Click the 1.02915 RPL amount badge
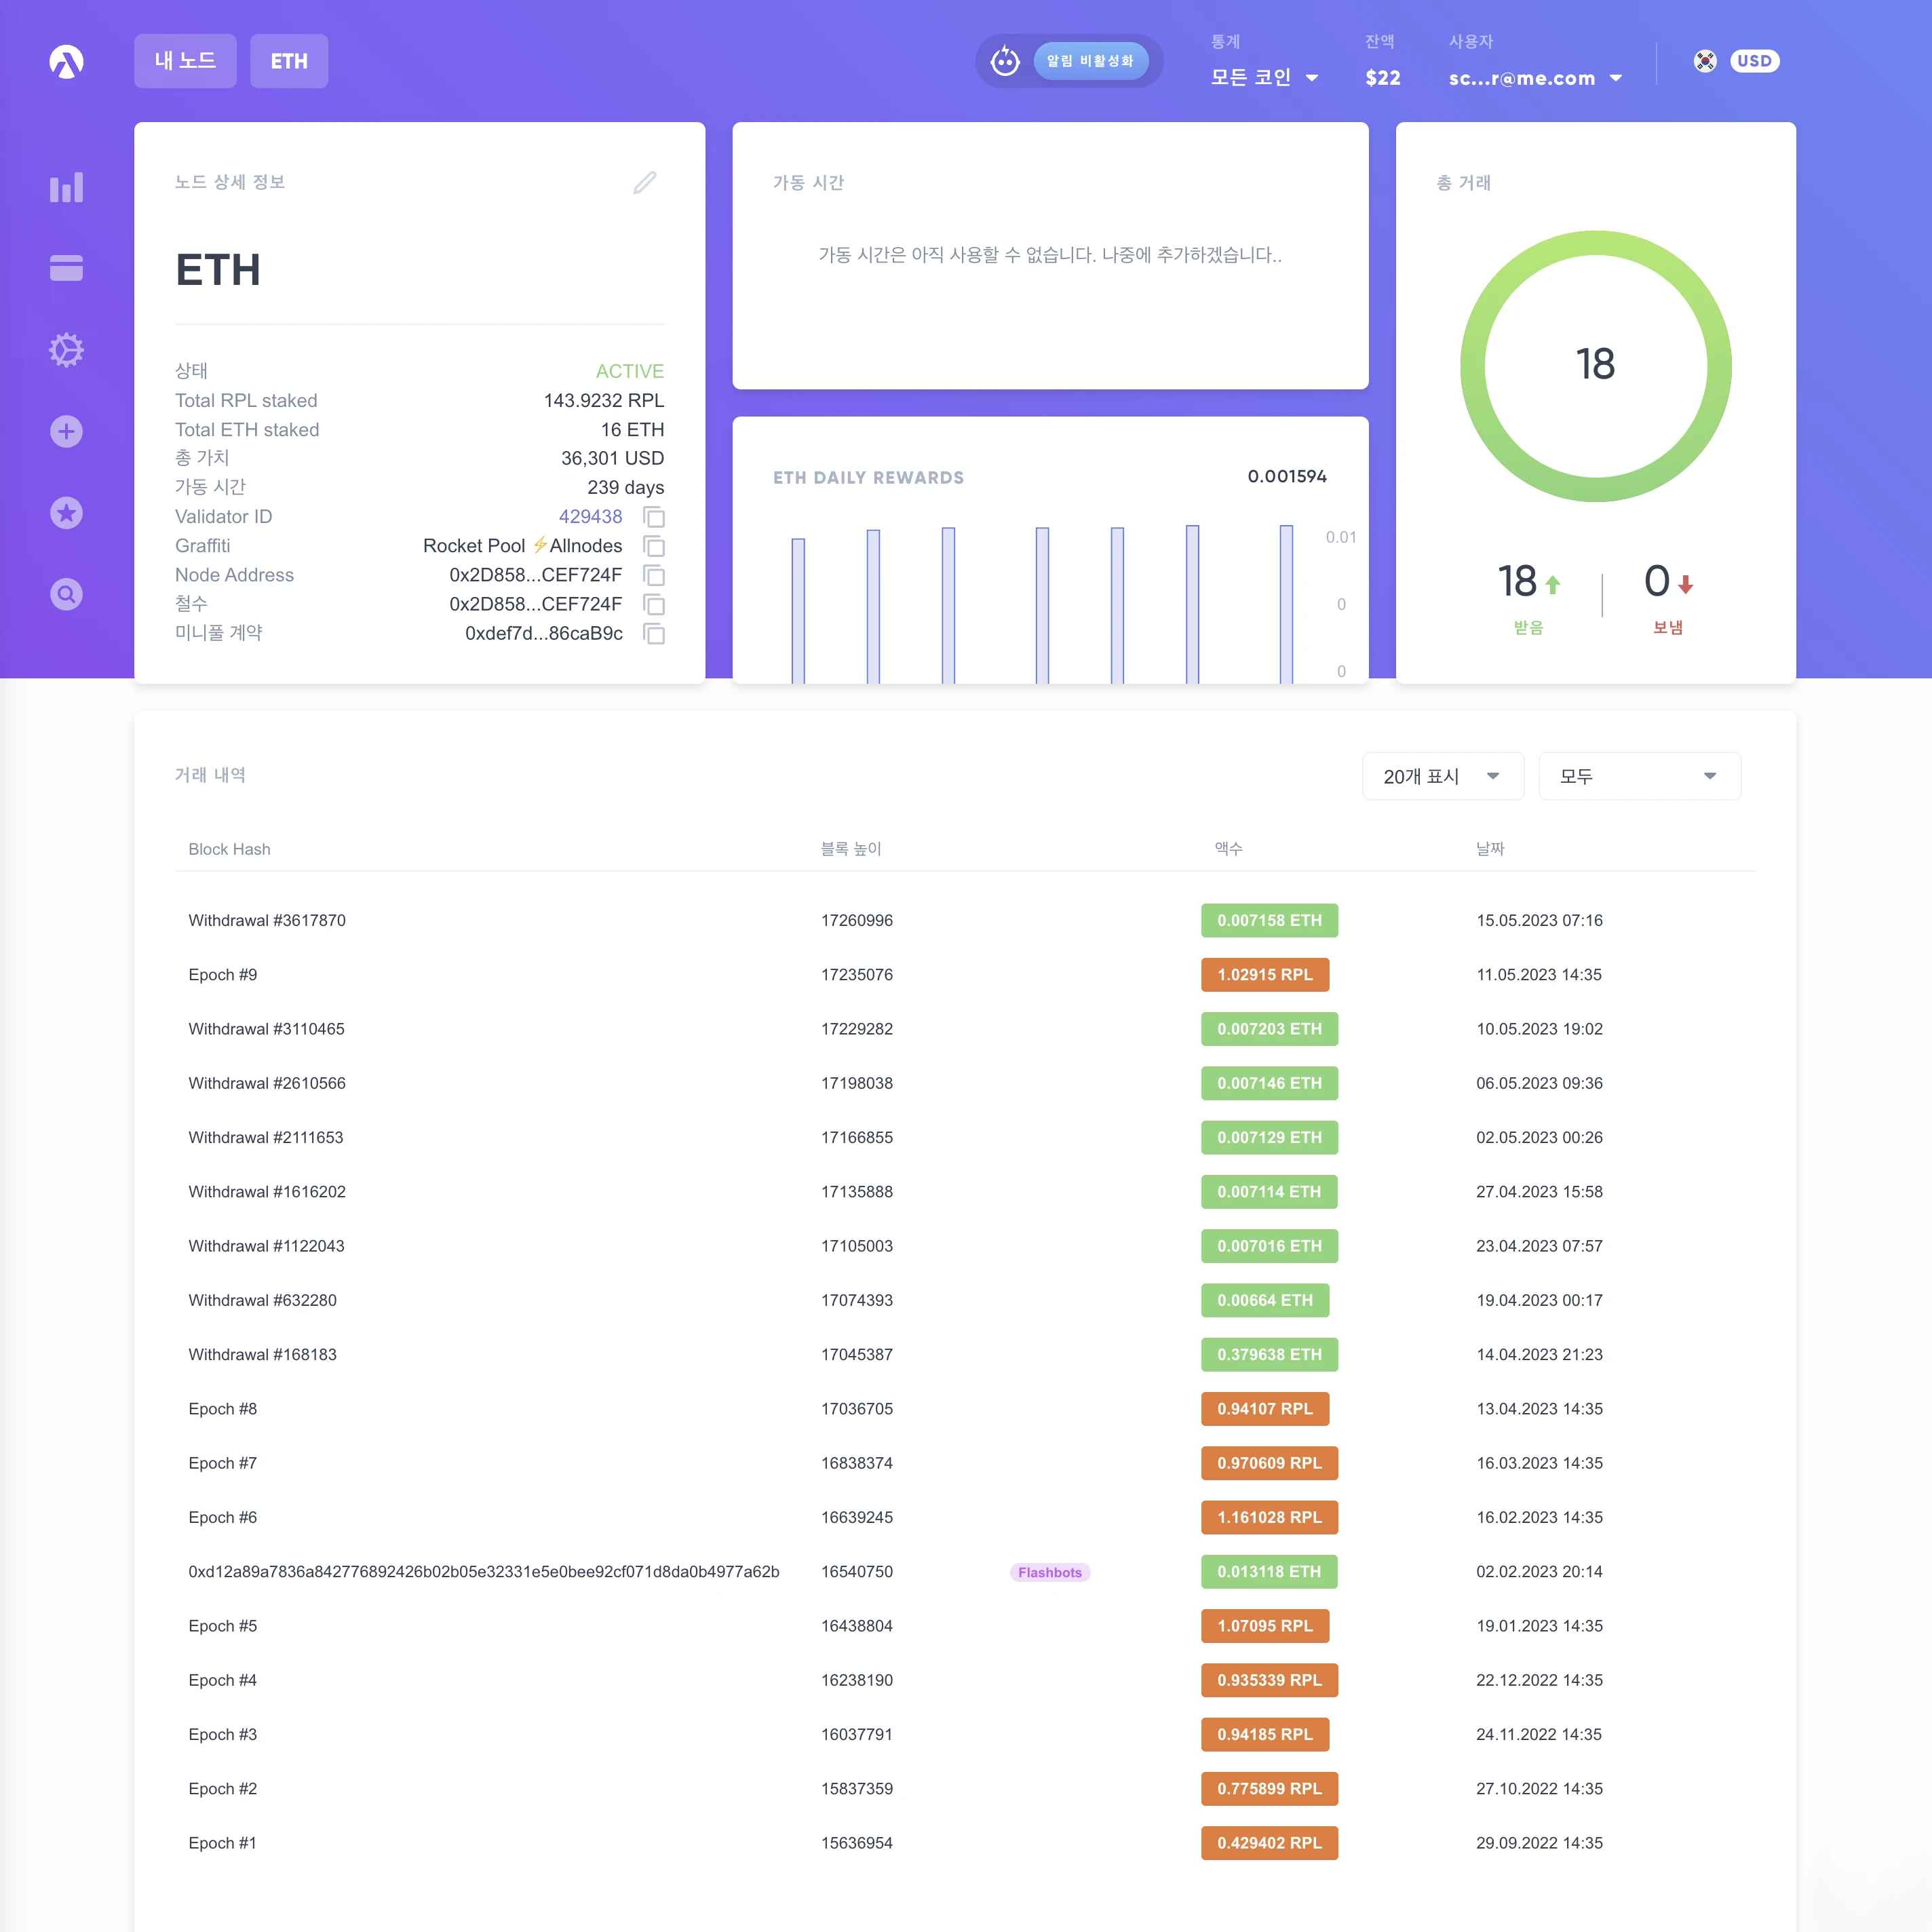The width and height of the screenshot is (1932, 1932). click(1265, 975)
